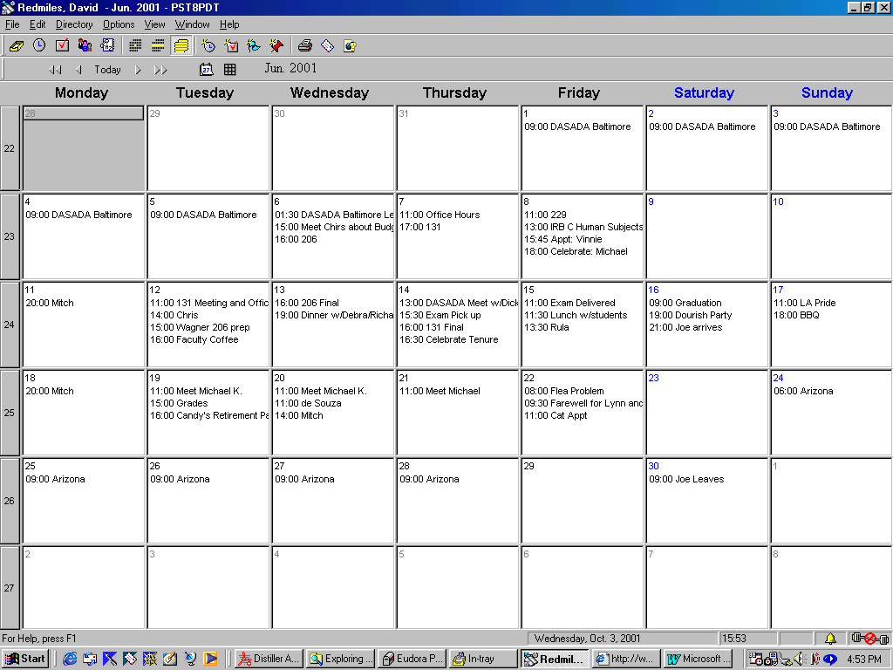893x670 pixels.
Task: Toggle the highlighted month view button
Action: pyautogui.click(x=181, y=45)
